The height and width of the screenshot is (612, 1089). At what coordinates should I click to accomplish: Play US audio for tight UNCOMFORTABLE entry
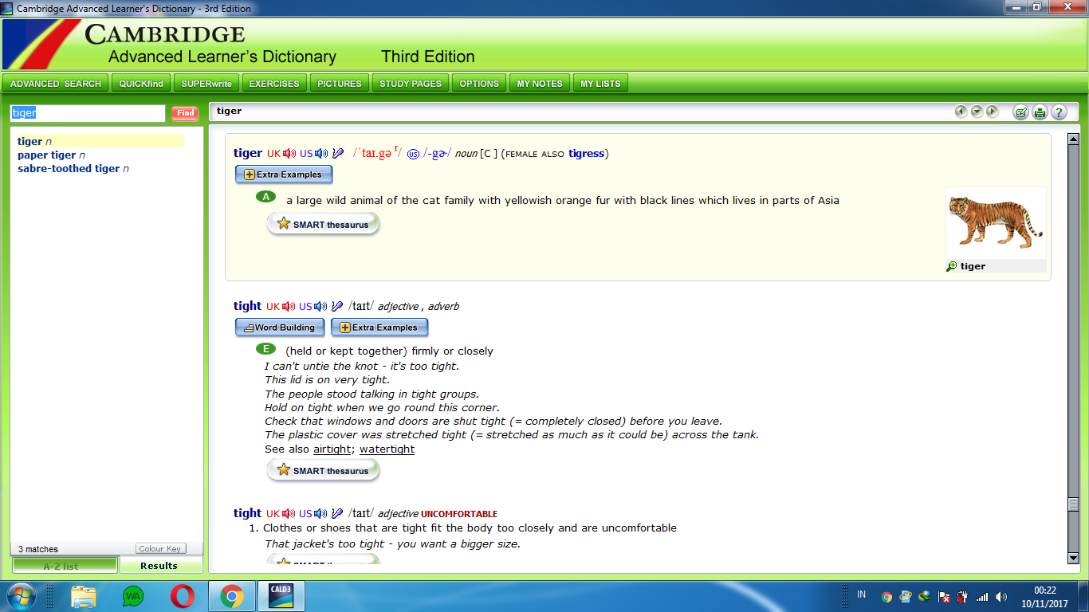[x=320, y=514]
